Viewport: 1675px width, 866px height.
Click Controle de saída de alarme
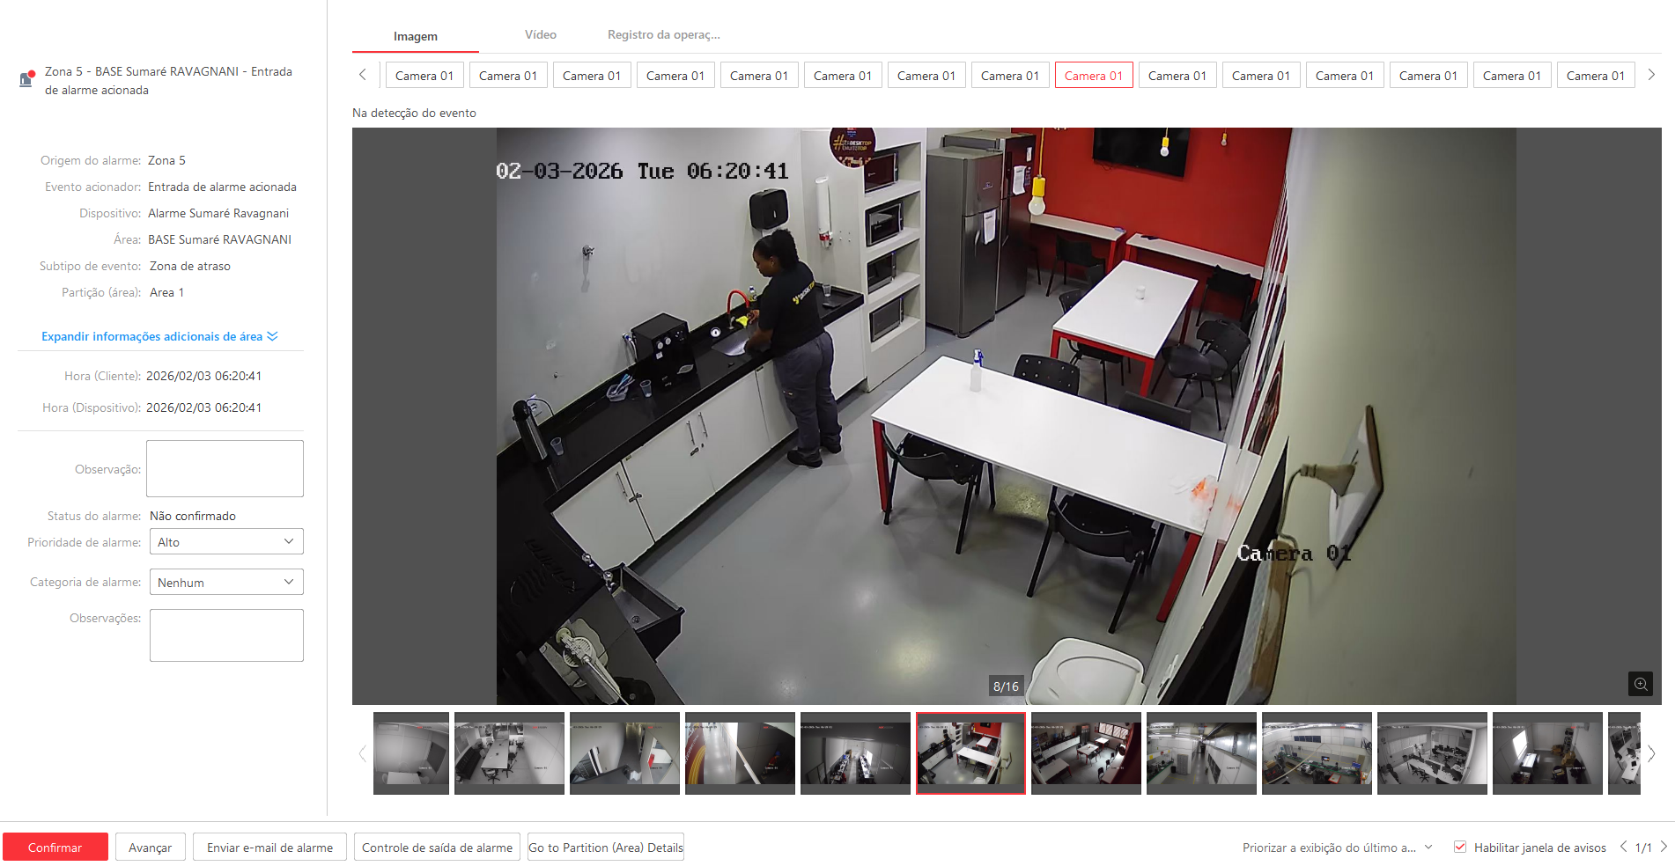(437, 848)
